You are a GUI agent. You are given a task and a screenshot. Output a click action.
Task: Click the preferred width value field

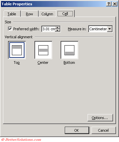point(49,29)
